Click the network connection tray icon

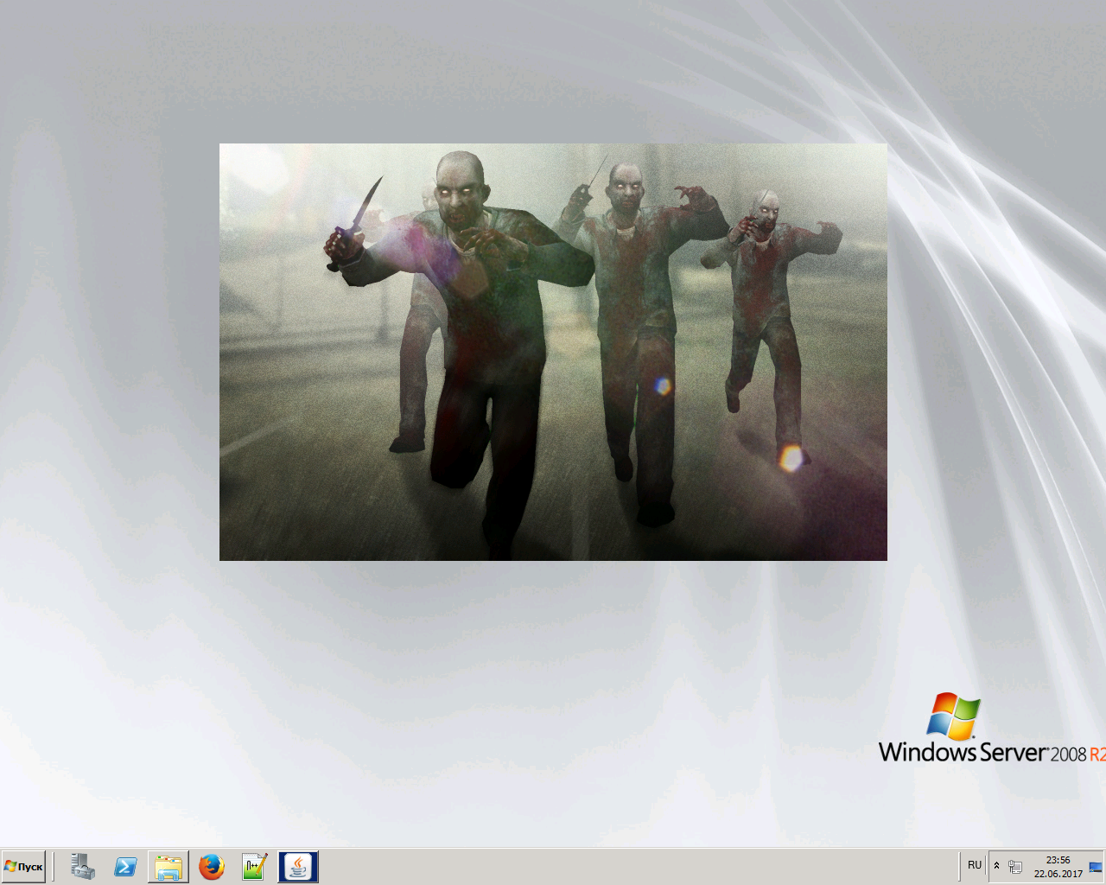1015,867
